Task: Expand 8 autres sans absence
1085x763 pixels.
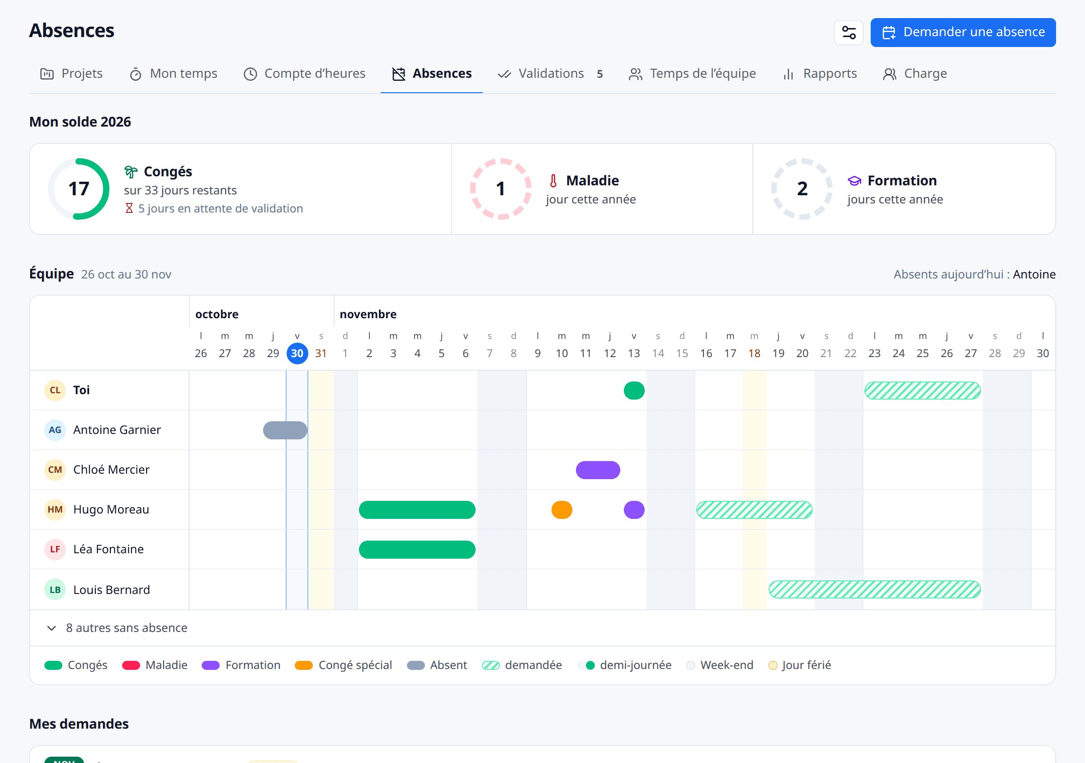Action: (117, 628)
